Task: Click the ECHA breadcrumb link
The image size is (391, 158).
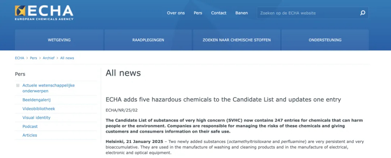Action: coord(20,58)
